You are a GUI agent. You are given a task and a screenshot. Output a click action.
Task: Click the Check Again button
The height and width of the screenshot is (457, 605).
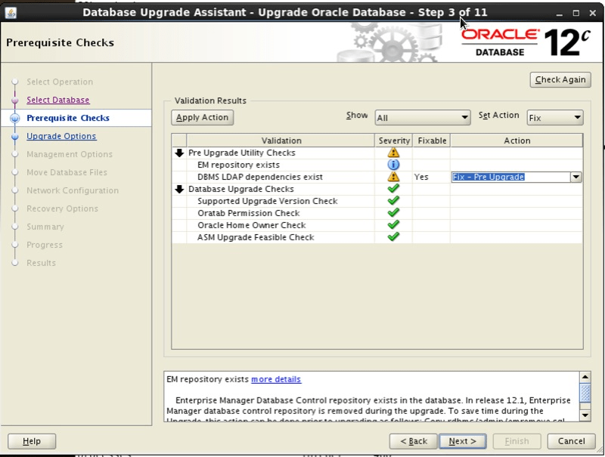point(560,79)
